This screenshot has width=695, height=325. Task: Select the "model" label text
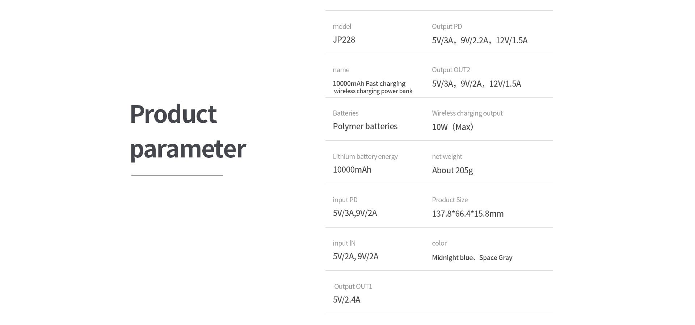tap(342, 26)
